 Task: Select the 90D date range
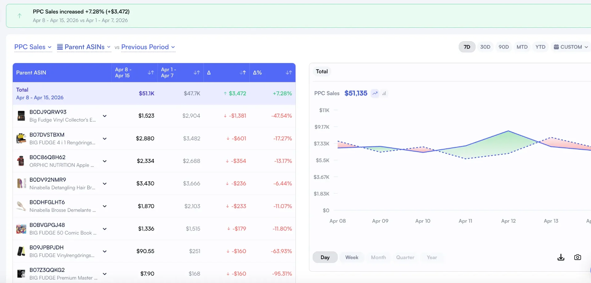[504, 47]
